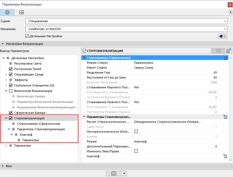Image resolution: width=233 pixels, height=177 pixels.
Task: Select Расширенная Физическая Визуализация item
Action: [x=46, y=107]
